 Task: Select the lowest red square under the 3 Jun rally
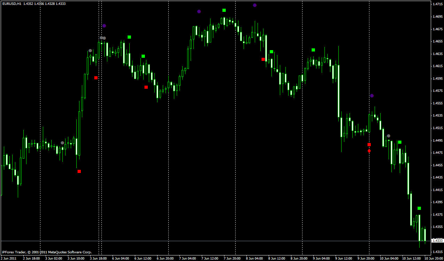(79, 171)
